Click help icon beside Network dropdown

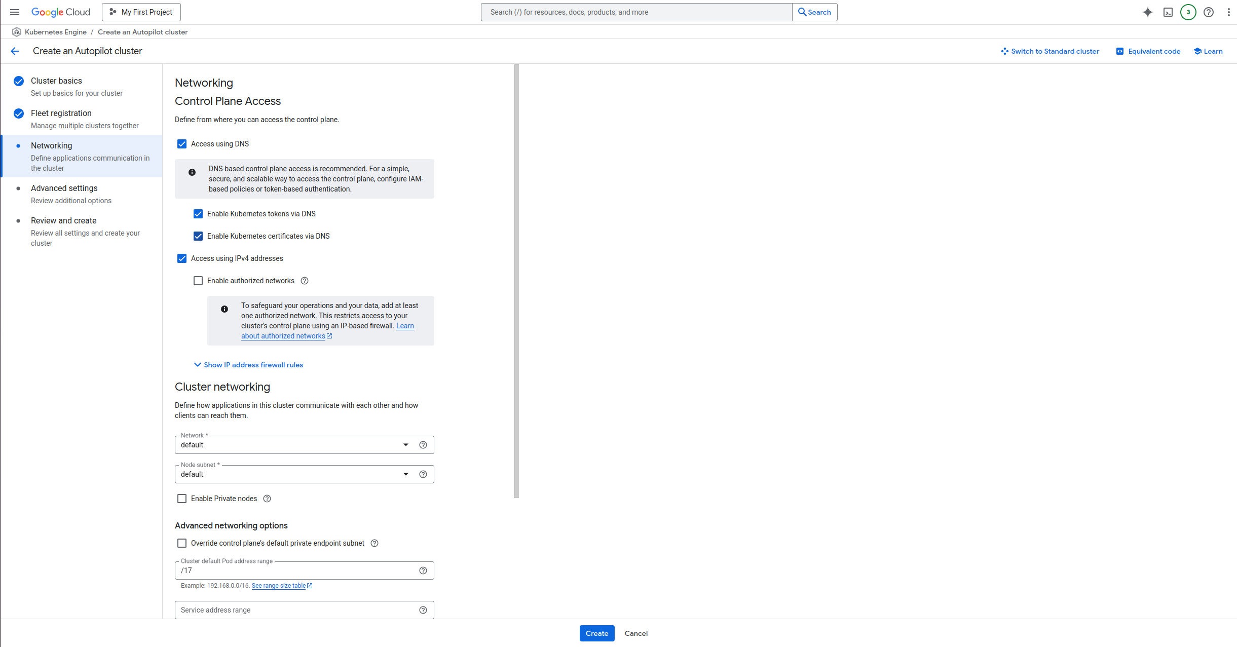(423, 445)
